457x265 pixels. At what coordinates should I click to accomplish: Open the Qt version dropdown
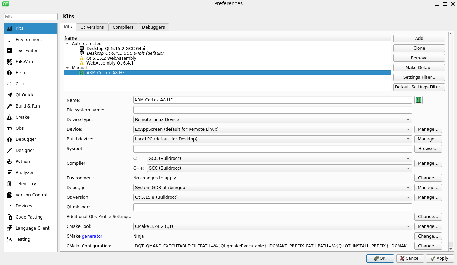(x=273, y=197)
